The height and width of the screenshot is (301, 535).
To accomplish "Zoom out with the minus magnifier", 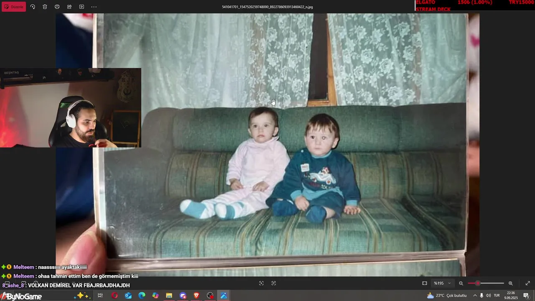I will pyautogui.click(x=461, y=283).
